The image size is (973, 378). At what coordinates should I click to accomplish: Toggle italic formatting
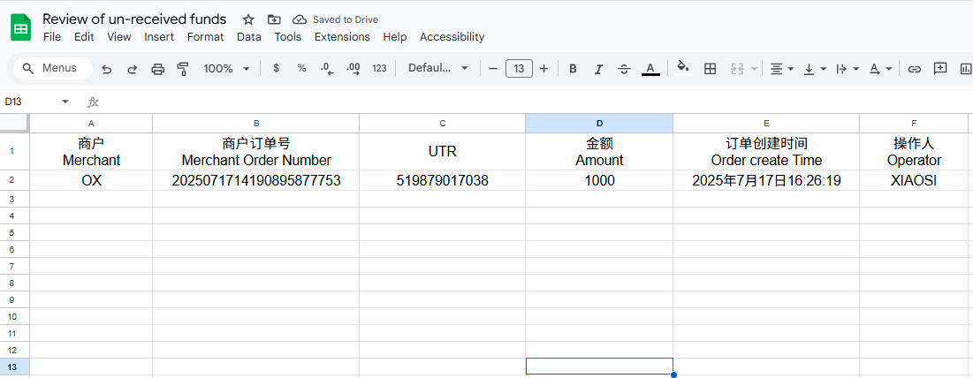(598, 69)
